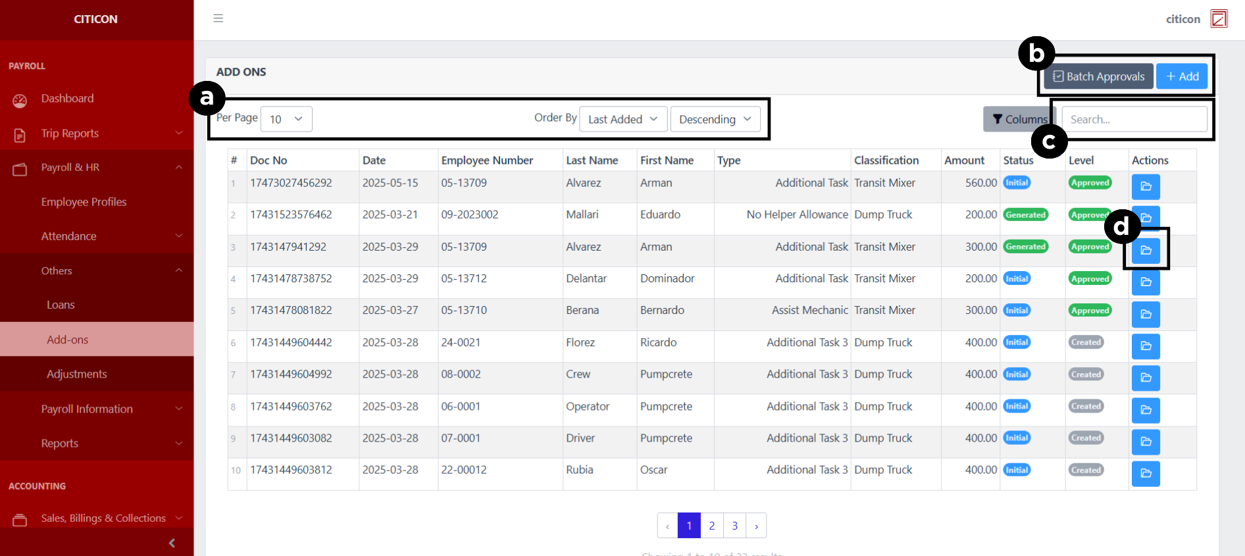Click into the Search field
Image resolution: width=1245 pixels, height=556 pixels.
point(1134,119)
